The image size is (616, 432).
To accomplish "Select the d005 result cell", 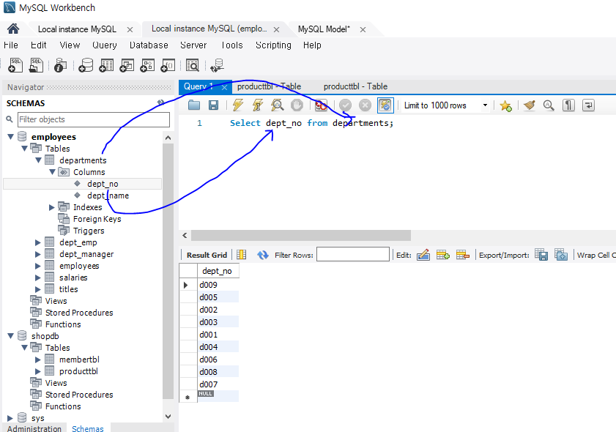I will [x=218, y=297].
